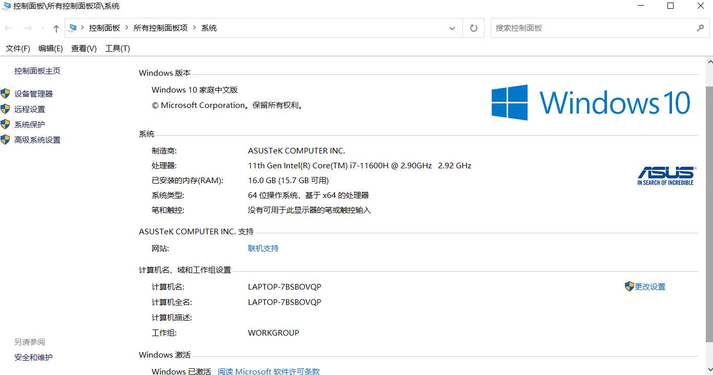Open the 编辑(E) menu
Screen dimensions: 713x375
(51, 49)
